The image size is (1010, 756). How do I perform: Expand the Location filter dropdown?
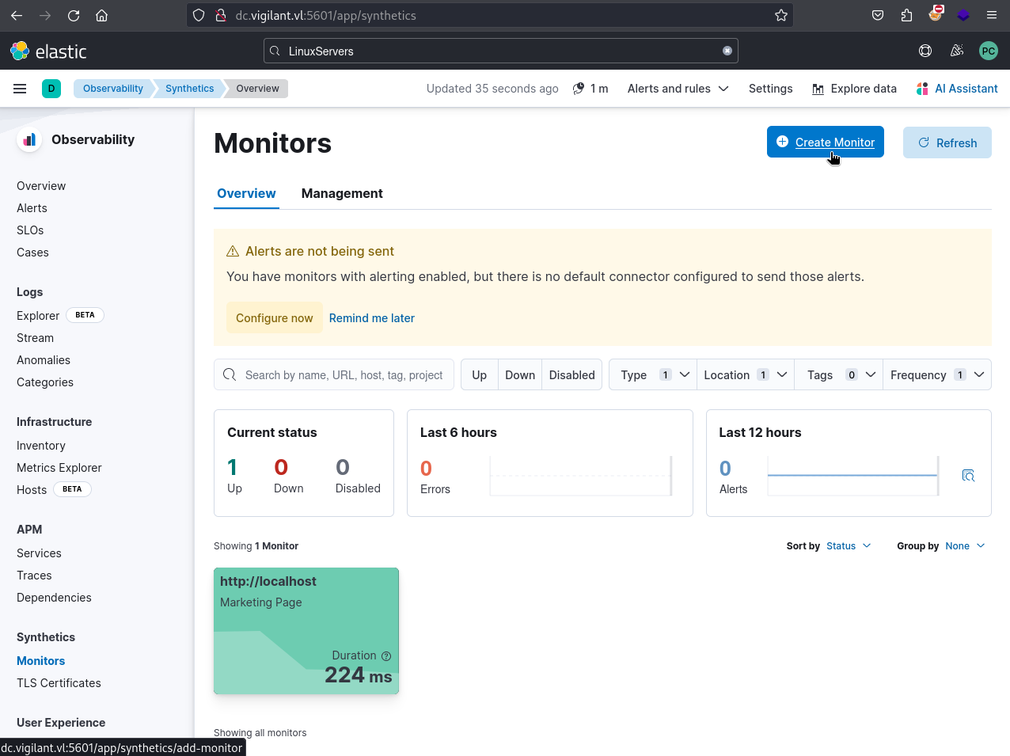pos(746,375)
